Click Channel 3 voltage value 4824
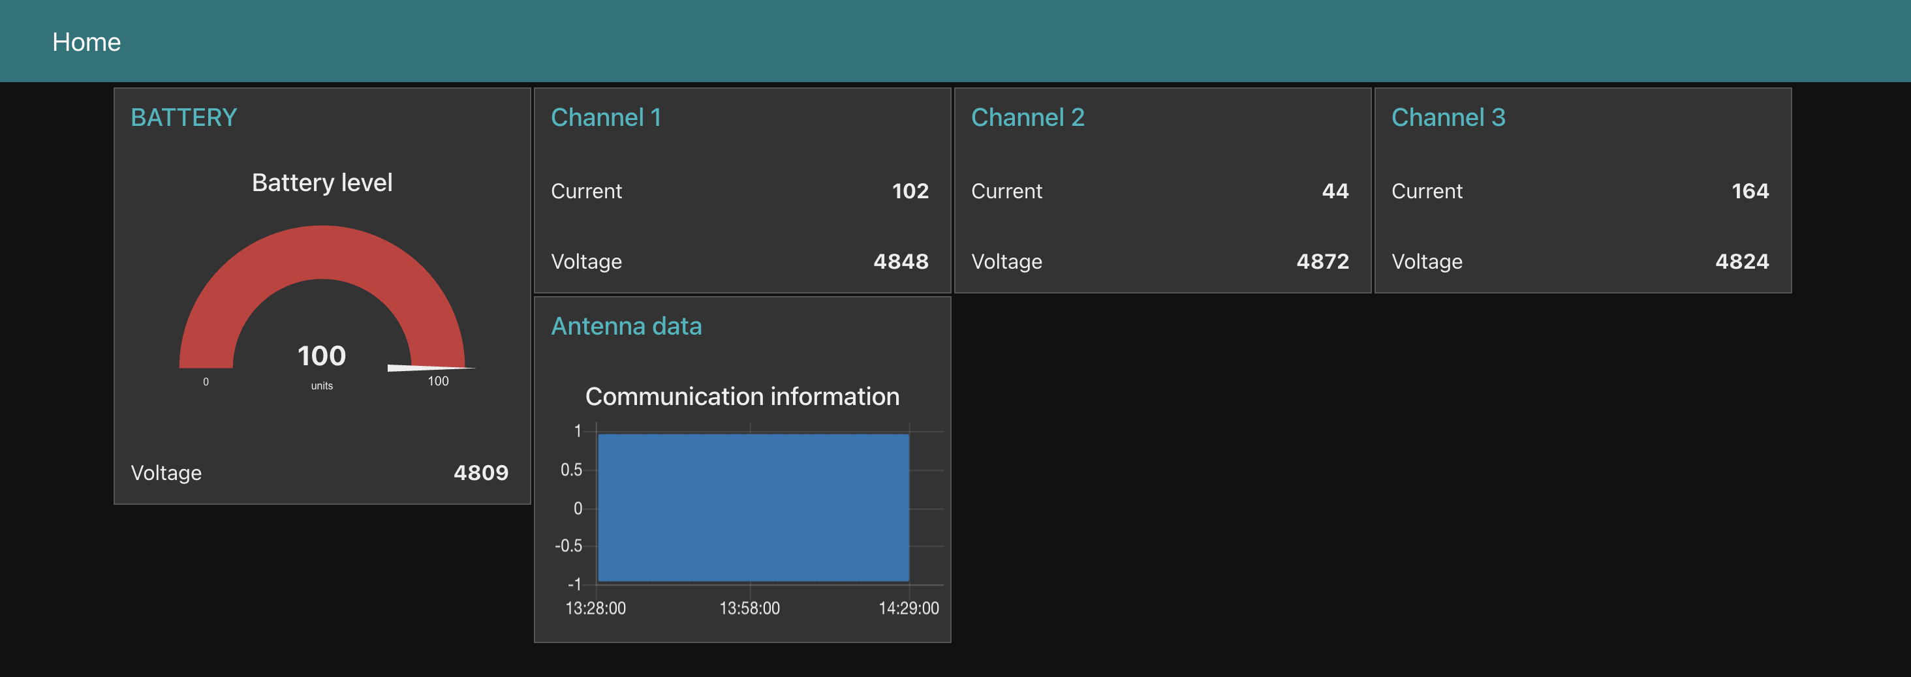Image resolution: width=1911 pixels, height=677 pixels. pos(1742,262)
